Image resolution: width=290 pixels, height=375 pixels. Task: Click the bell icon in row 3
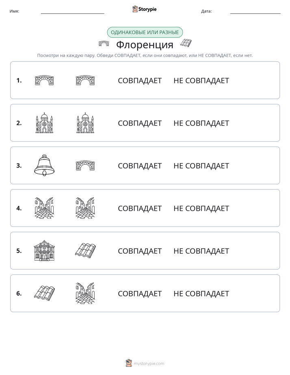pyautogui.click(x=44, y=165)
